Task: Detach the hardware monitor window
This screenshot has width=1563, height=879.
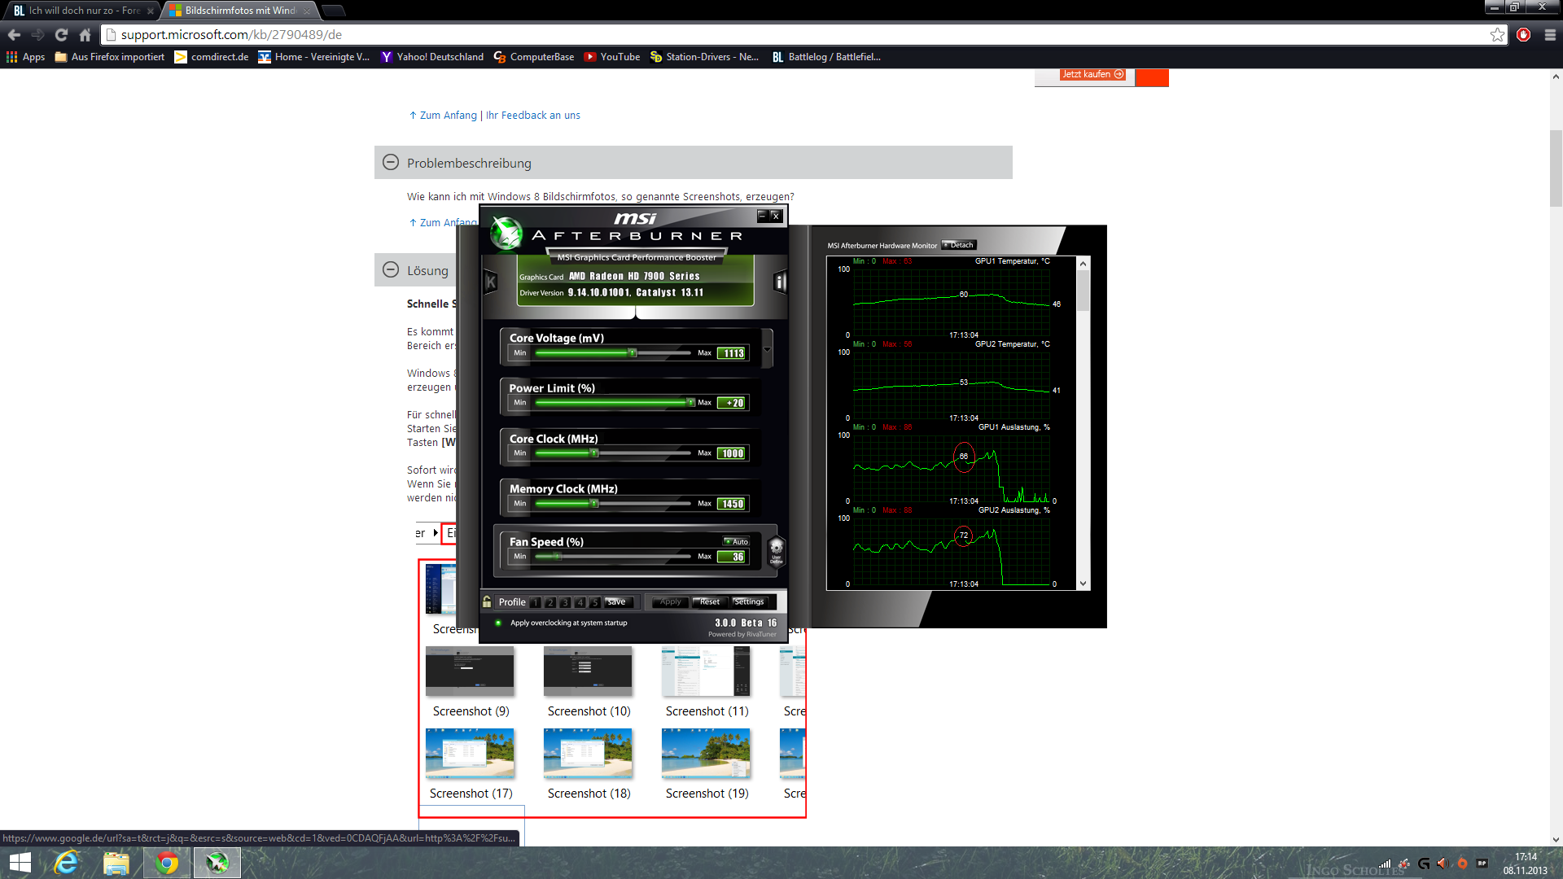Action: pyautogui.click(x=959, y=245)
